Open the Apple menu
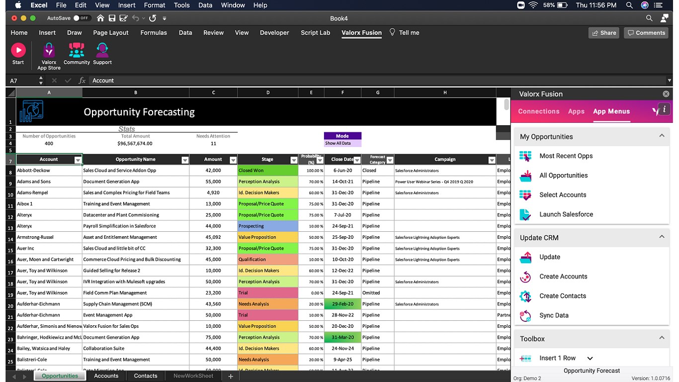The height and width of the screenshot is (382, 679). pos(18,5)
